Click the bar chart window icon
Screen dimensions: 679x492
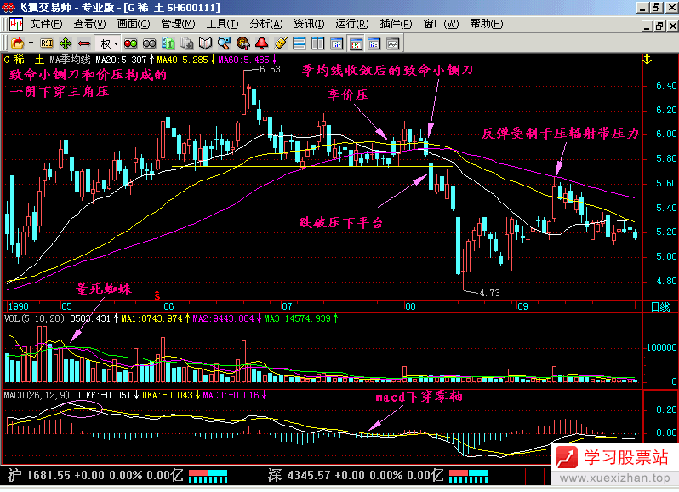click(x=374, y=43)
